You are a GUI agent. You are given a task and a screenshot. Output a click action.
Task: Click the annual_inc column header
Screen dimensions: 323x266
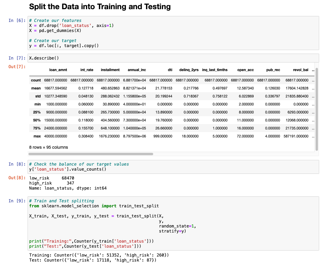136,70
